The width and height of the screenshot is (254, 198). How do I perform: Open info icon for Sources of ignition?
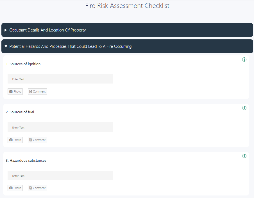tap(244, 60)
